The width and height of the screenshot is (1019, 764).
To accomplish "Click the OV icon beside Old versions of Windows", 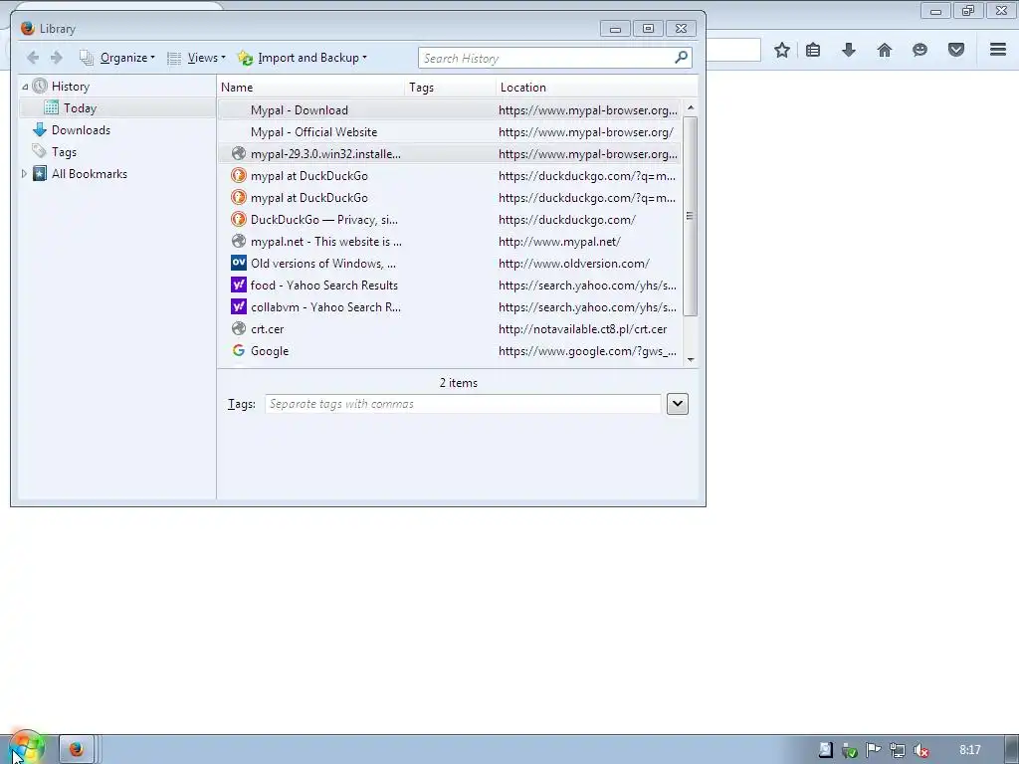I will 239,263.
